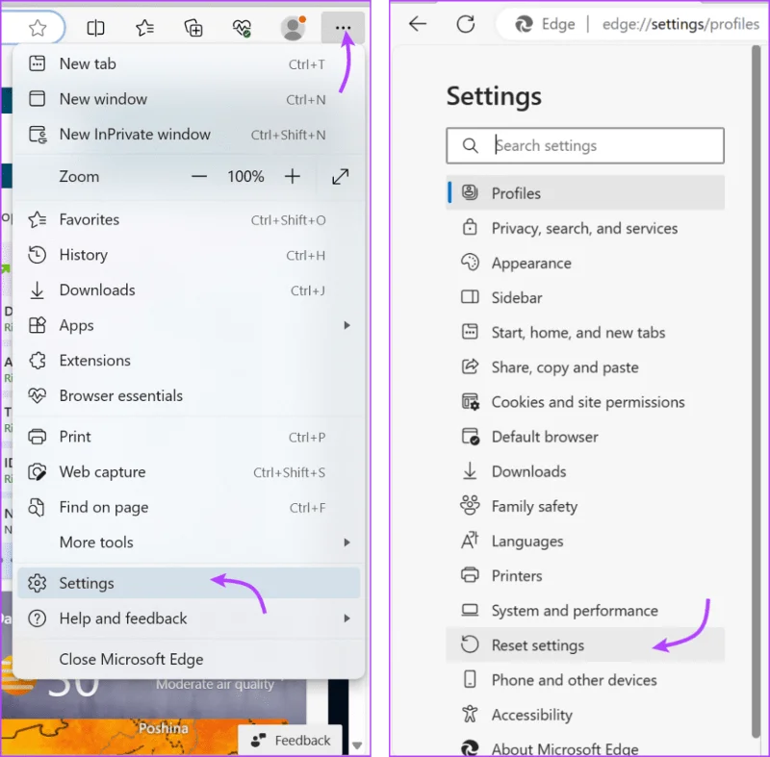The height and width of the screenshot is (757, 770).
Task: Refresh the settings page
Action: point(466,23)
